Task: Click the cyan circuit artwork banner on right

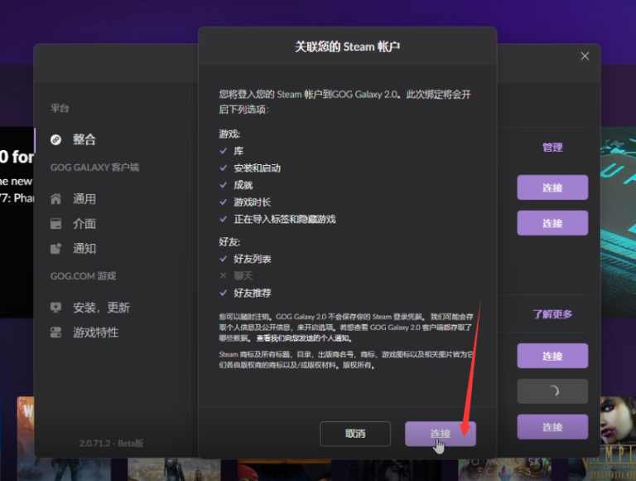Action: click(x=618, y=222)
